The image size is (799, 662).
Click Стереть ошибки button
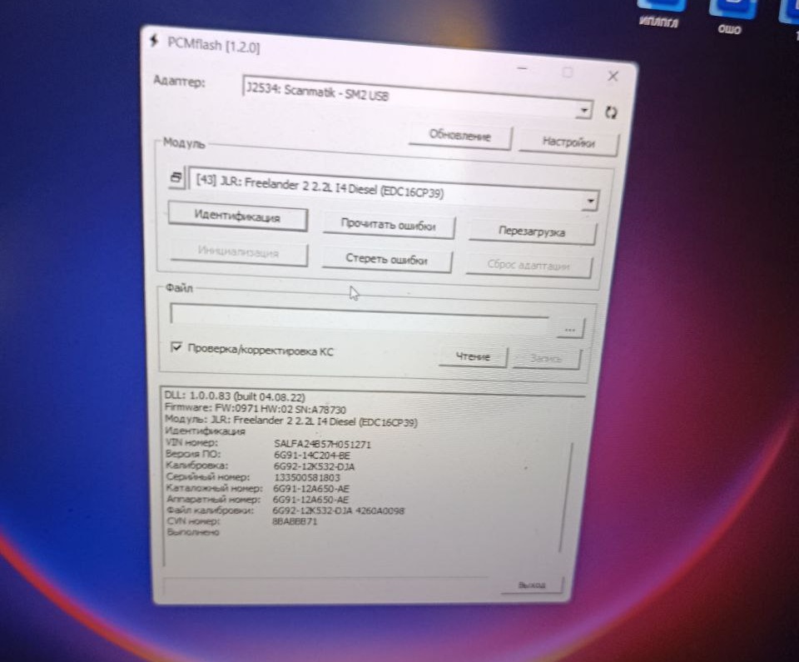[x=386, y=259]
